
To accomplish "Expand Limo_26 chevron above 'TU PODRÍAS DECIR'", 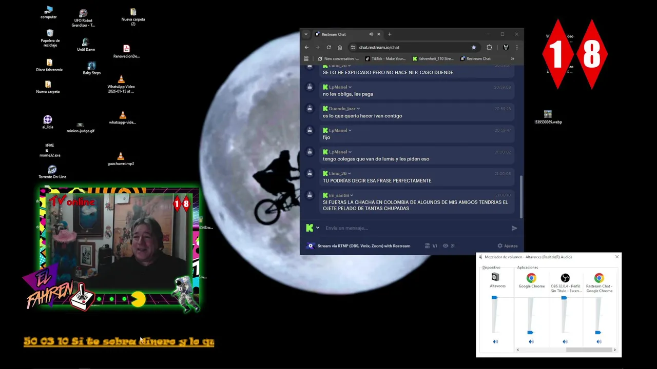I will click(349, 174).
